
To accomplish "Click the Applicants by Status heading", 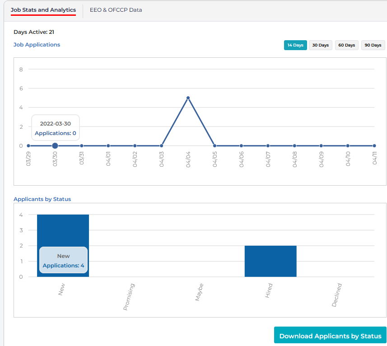I will (x=42, y=199).
